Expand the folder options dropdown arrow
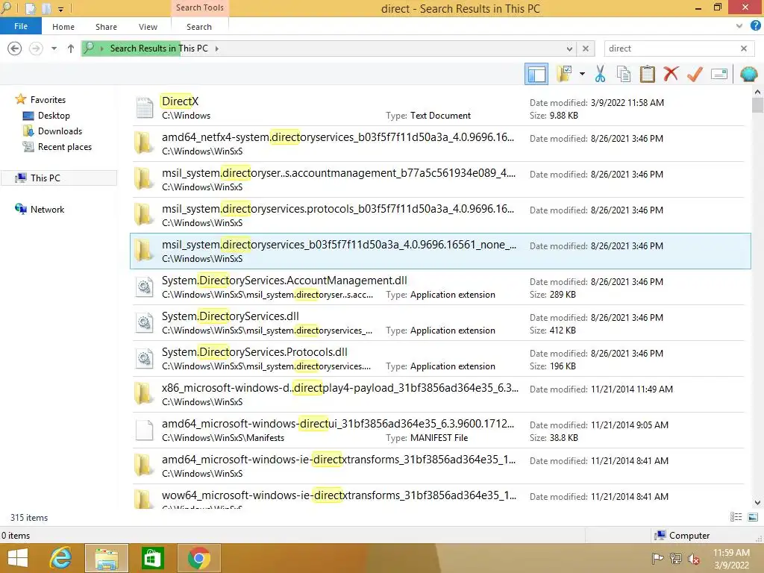 (582, 74)
